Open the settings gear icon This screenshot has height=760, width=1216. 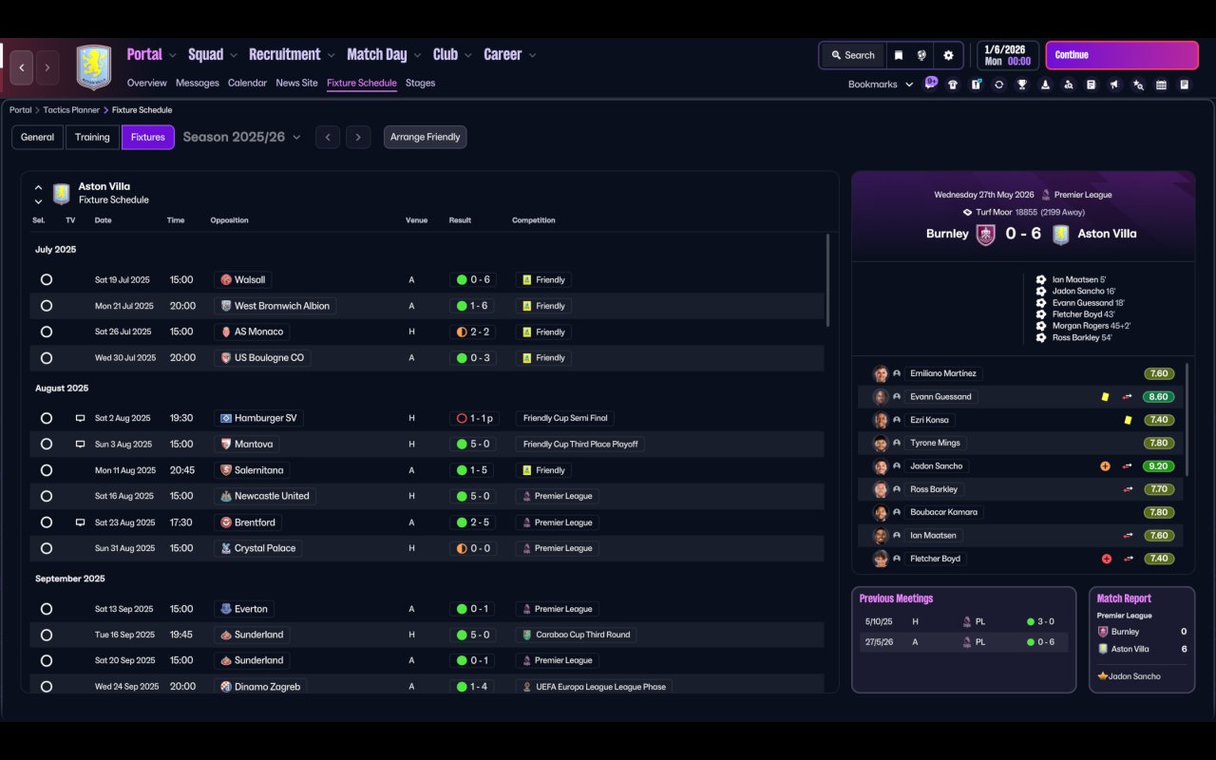(948, 55)
